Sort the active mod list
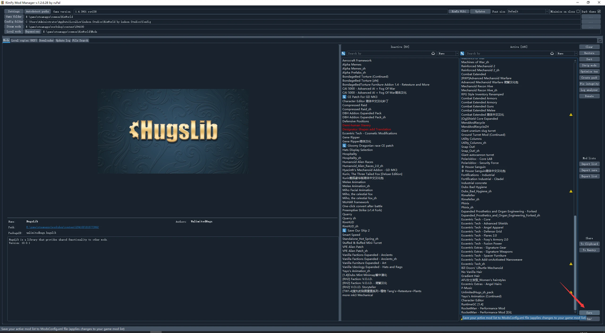 tap(589, 59)
